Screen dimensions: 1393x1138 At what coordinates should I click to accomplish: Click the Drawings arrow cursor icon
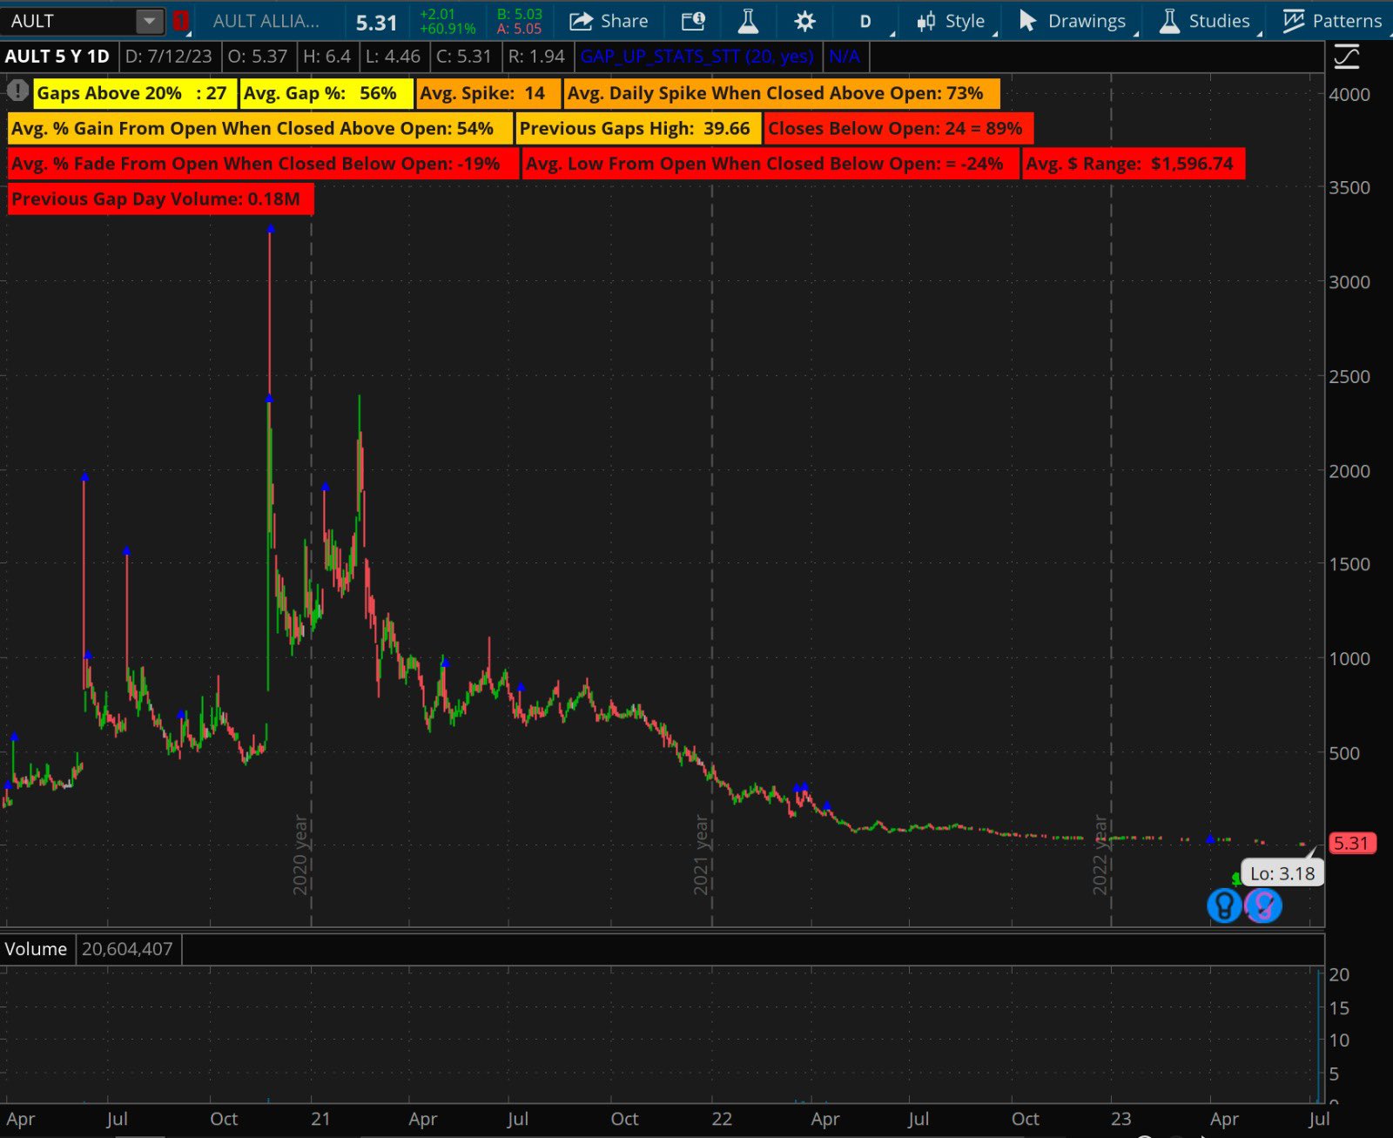1026,21
